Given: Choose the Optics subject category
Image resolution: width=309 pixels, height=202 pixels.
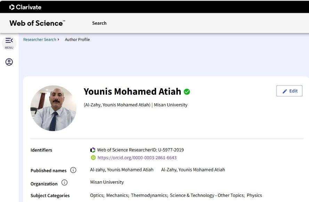Looking at the screenshot, I should tap(97, 195).
